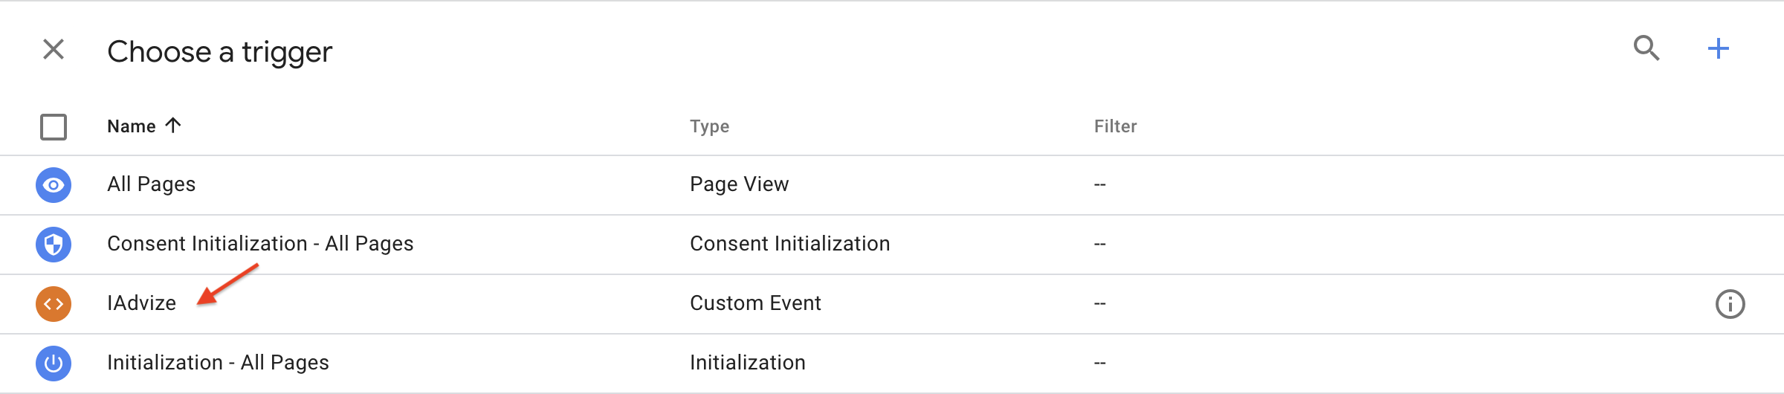Click the IAdvize custom event code icon
Viewport: 1784px width, 394px height.
pos(54,304)
